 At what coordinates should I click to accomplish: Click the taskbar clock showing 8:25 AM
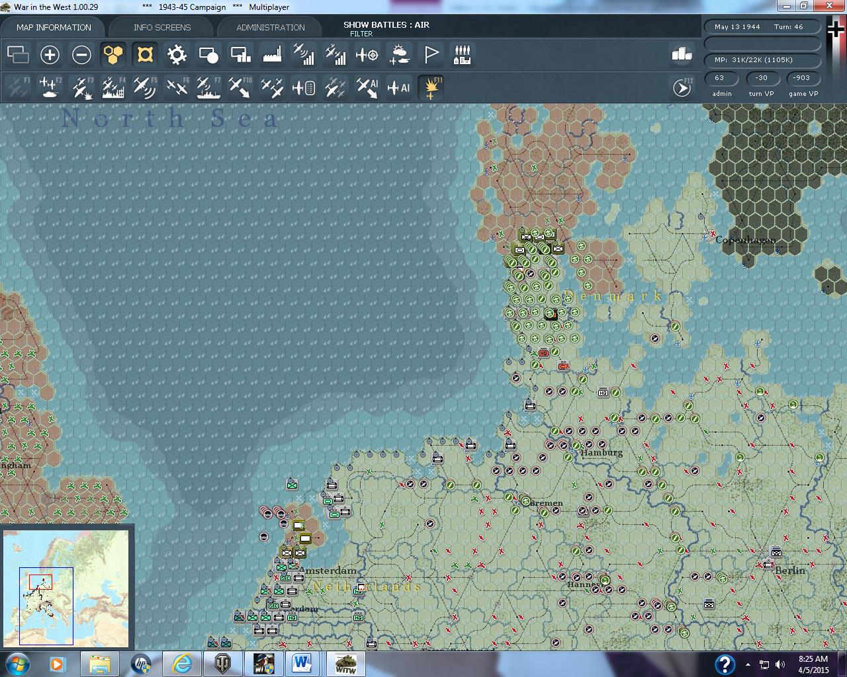coord(813,664)
